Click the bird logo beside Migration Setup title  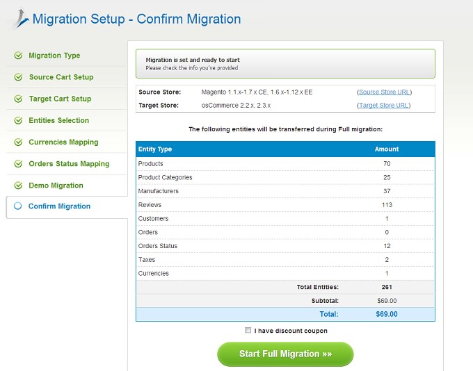22,19
